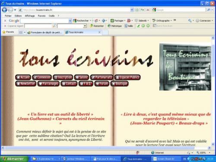Click the démarrer Start button

(14, 159)
